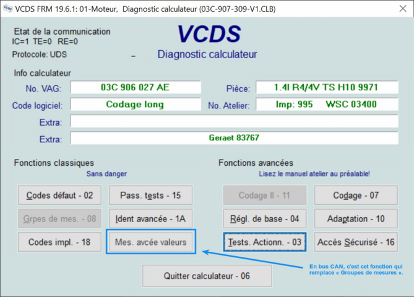Start Tests. Actionn. - 03
The width and height of the screenshot is (414, 297).
[x=265, y=242]
